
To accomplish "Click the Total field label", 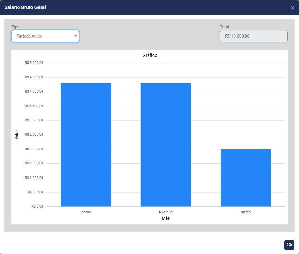I will coord(224,27).
